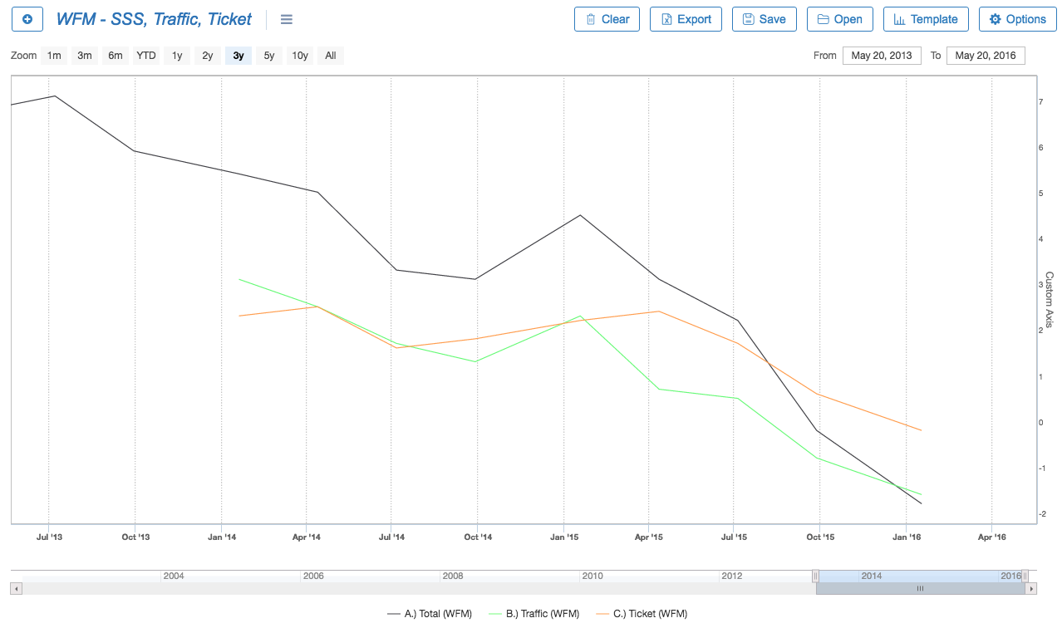1062x623 pixels.
Task: Save the current chart
Action: 765,19
